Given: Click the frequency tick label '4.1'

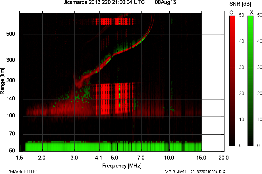Looking at the screenshot, I should (99, 158).
